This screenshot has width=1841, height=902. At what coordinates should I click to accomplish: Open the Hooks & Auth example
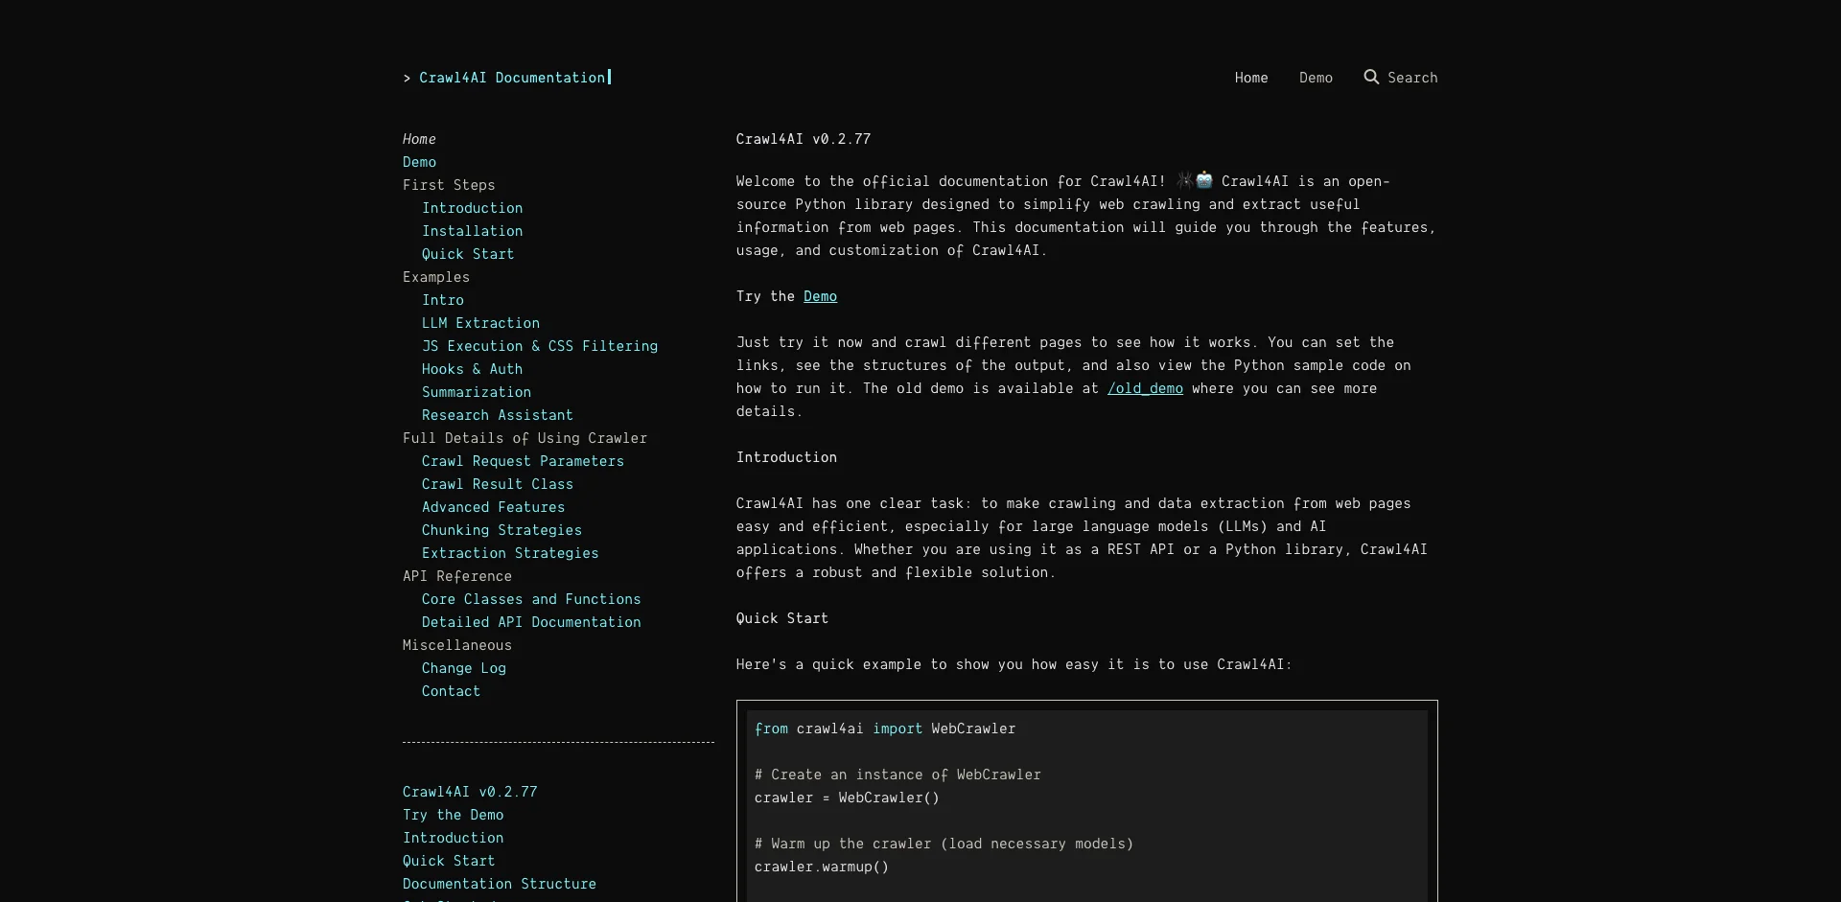tap(472, 369)
